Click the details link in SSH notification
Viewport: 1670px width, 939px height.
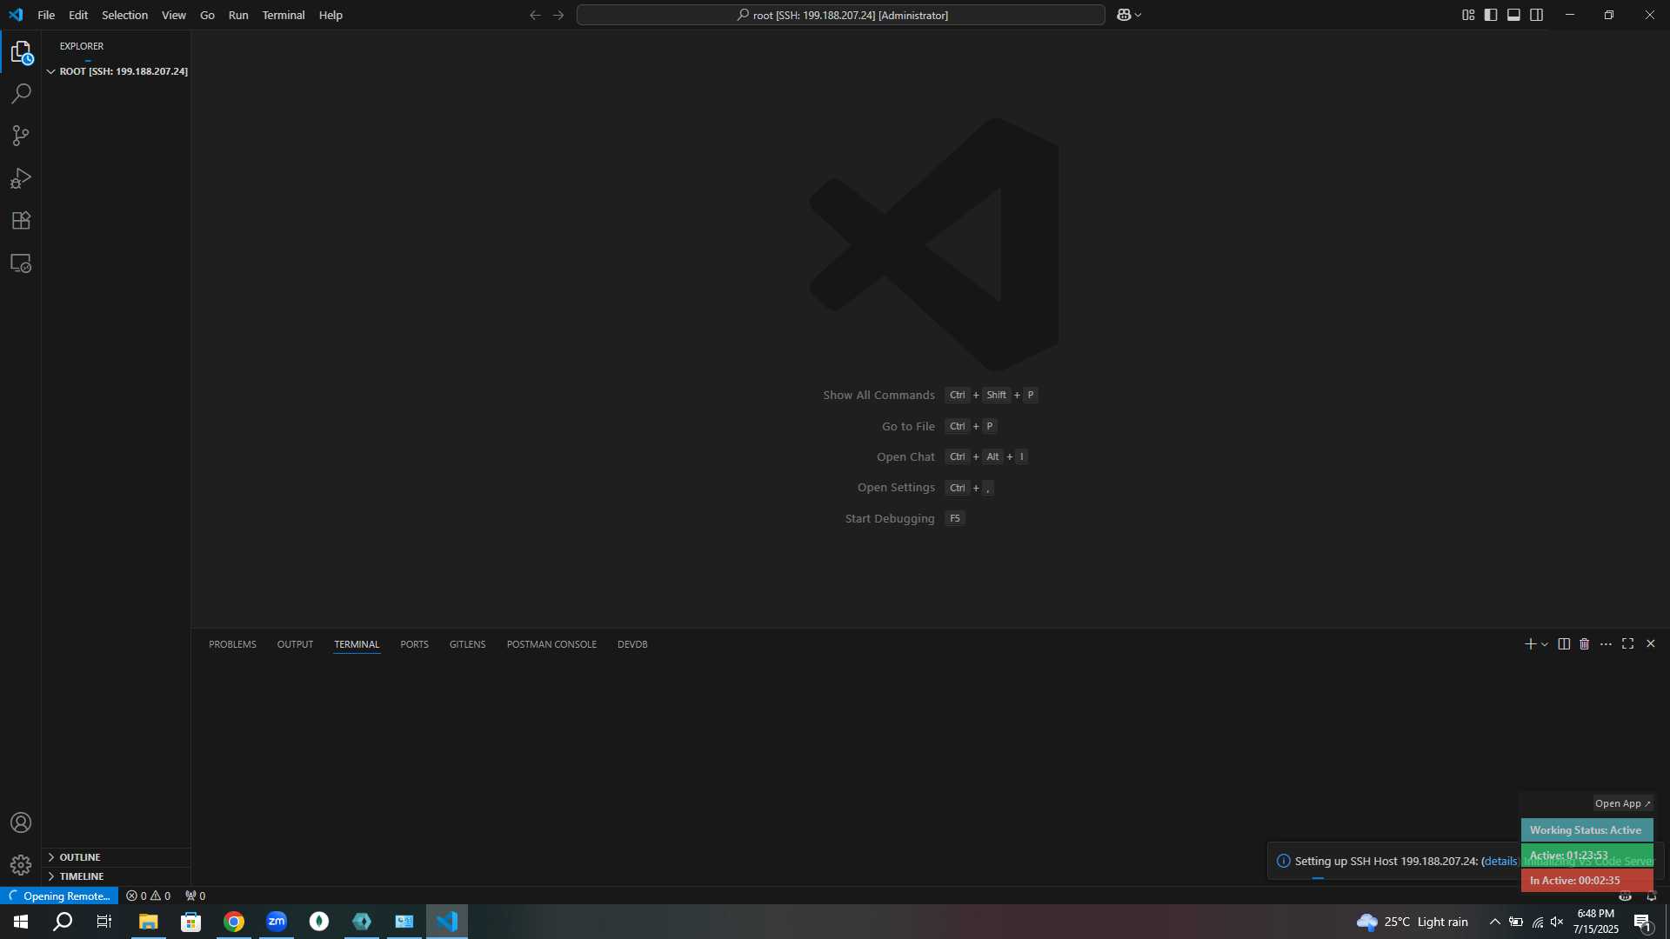tap(1500, 861)
